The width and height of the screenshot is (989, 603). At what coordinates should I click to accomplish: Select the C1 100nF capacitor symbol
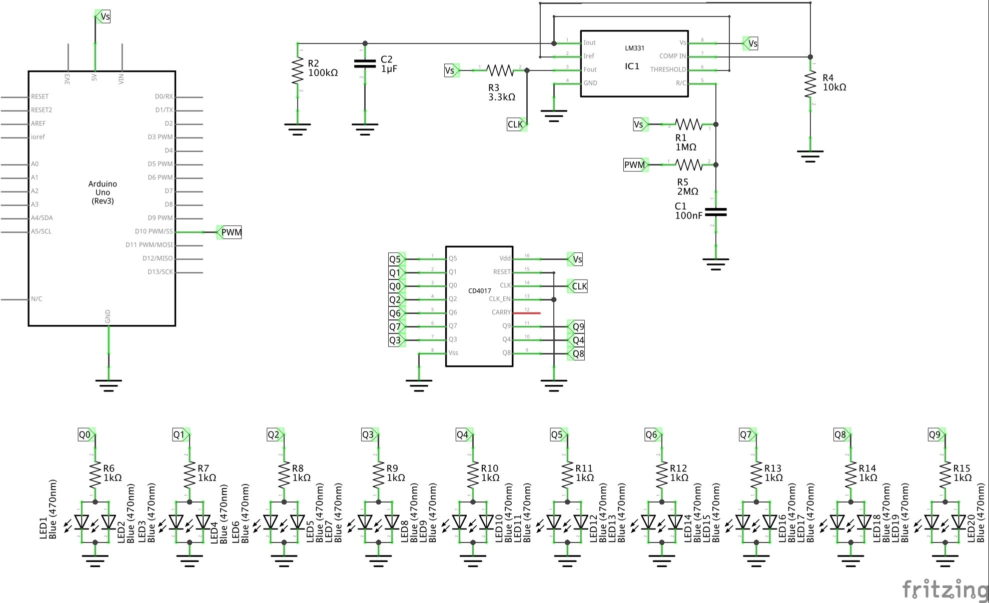pos(716,212)
